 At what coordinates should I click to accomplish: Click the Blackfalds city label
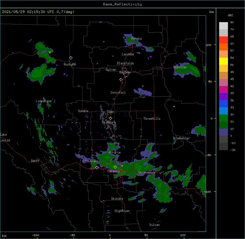[x=125, y=63]
